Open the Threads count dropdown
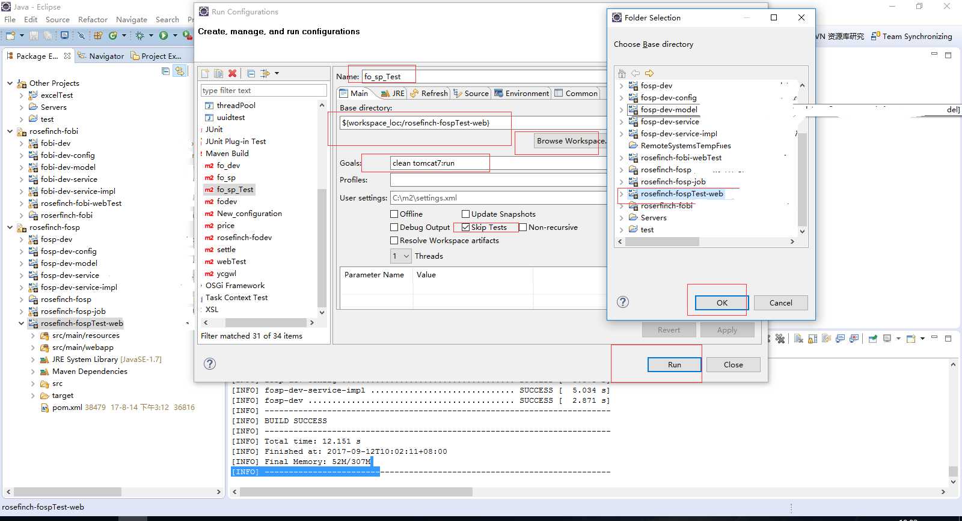 pyautogui.click(x=400, y=256)
